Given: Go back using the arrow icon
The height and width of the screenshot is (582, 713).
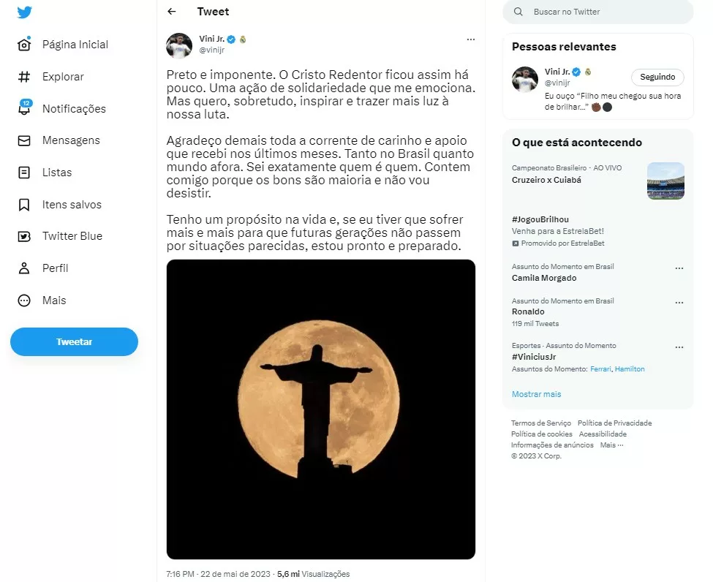Looking at the screenshot, I should (172, 12).
